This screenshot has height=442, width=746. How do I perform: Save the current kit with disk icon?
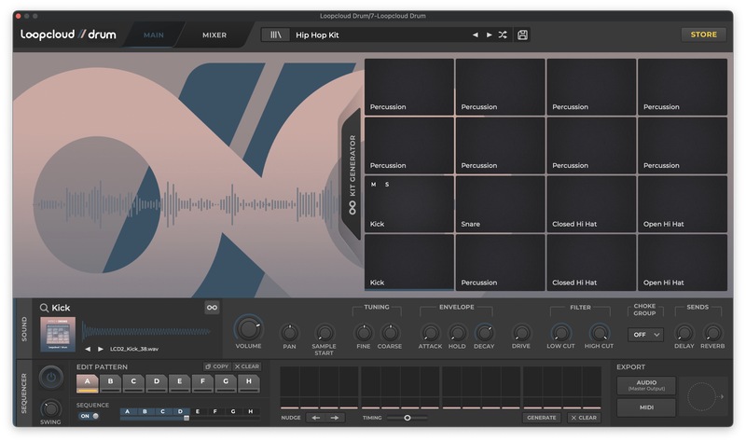[x=522, y=35]
